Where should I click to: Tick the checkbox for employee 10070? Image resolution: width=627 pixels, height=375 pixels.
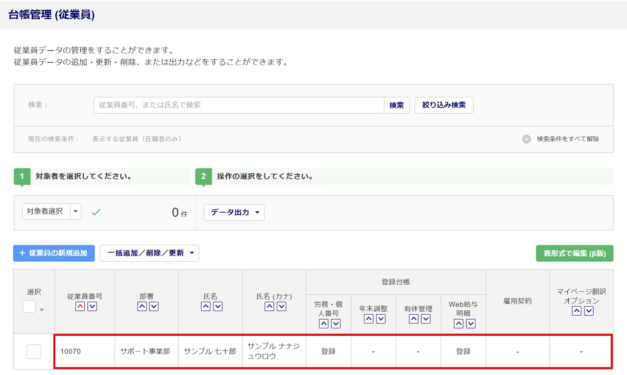[34, 351]
